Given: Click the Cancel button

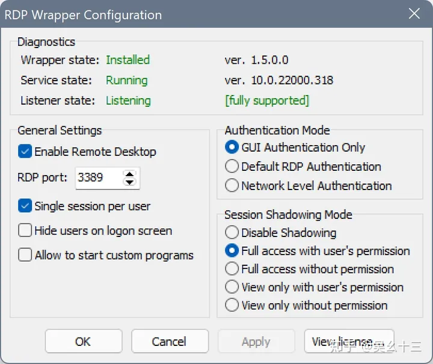Looking at the screenshot, I should (170, 341).
